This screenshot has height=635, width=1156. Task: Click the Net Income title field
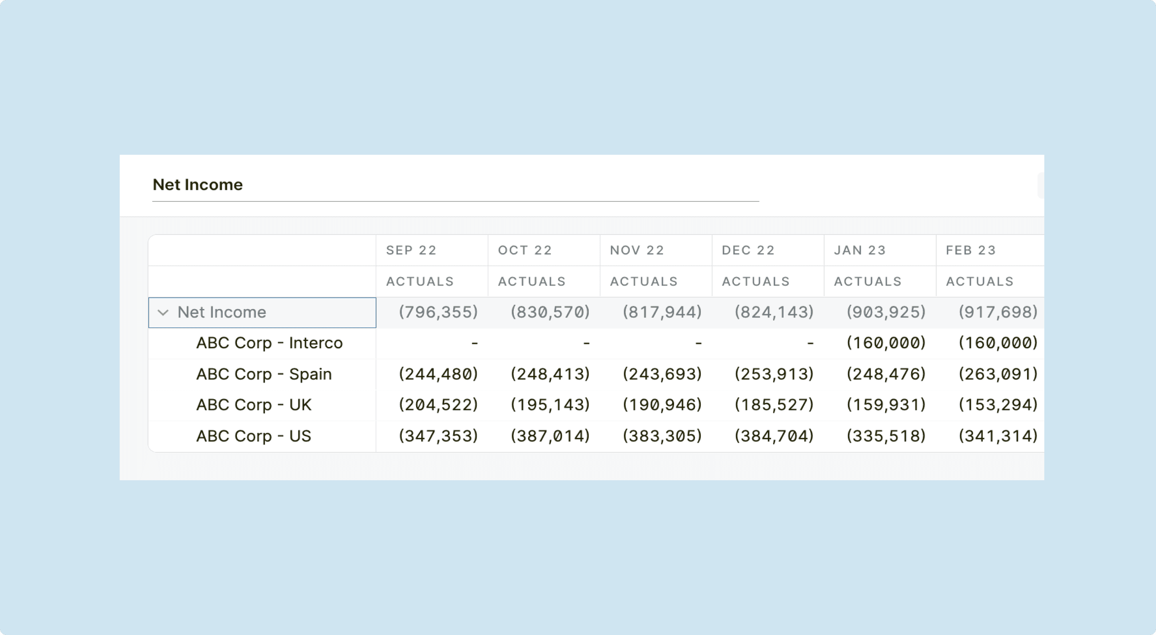coord(197,185)
